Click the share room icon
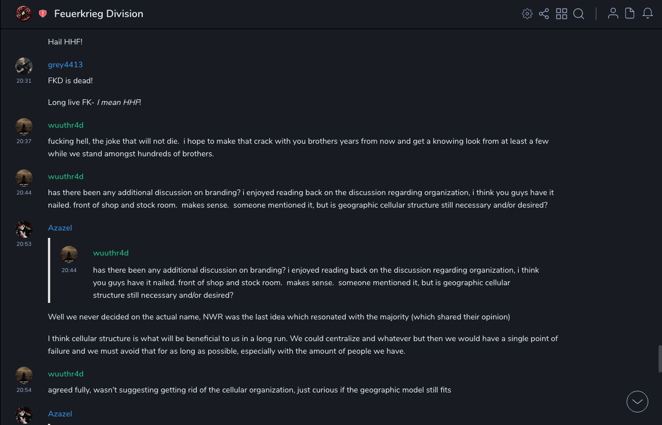 [544, 14]
